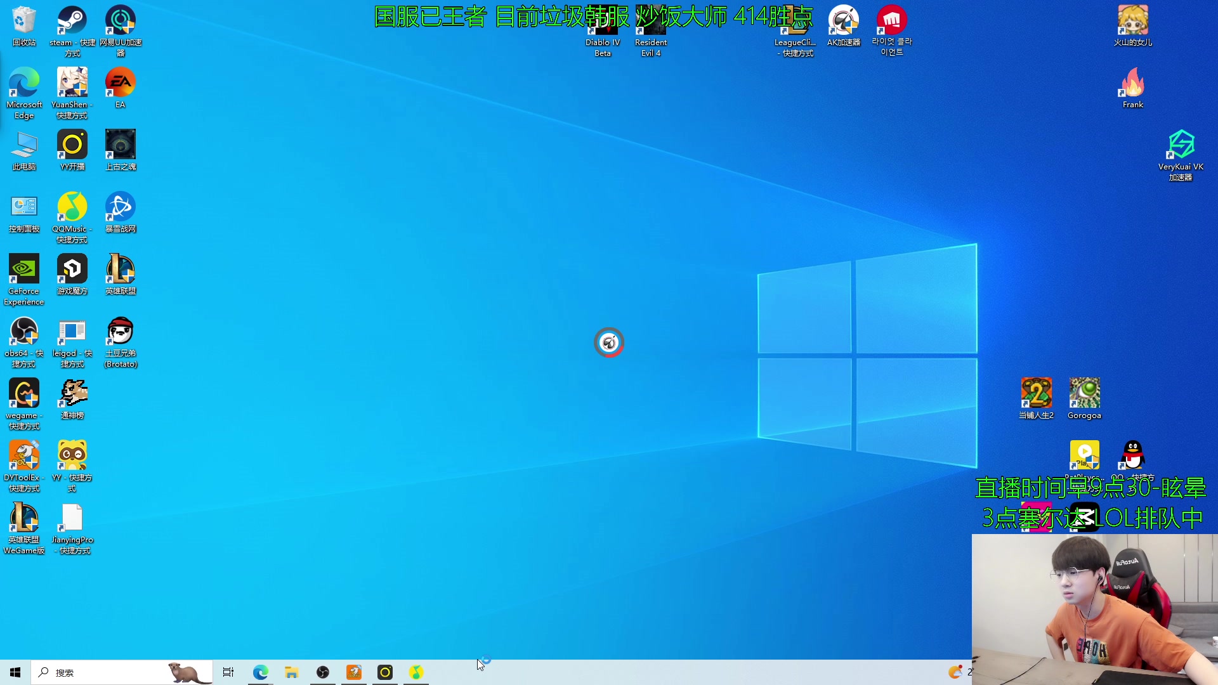This screenshot has width=1218, height=685.
Task: Open the EA app icon
Action: (121, 88)
